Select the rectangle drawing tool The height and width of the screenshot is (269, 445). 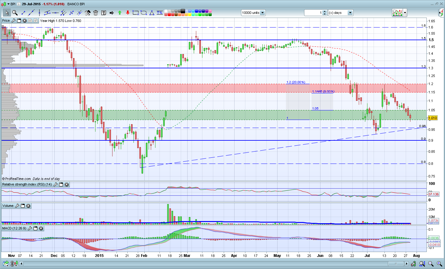click(x=135, y=13)
